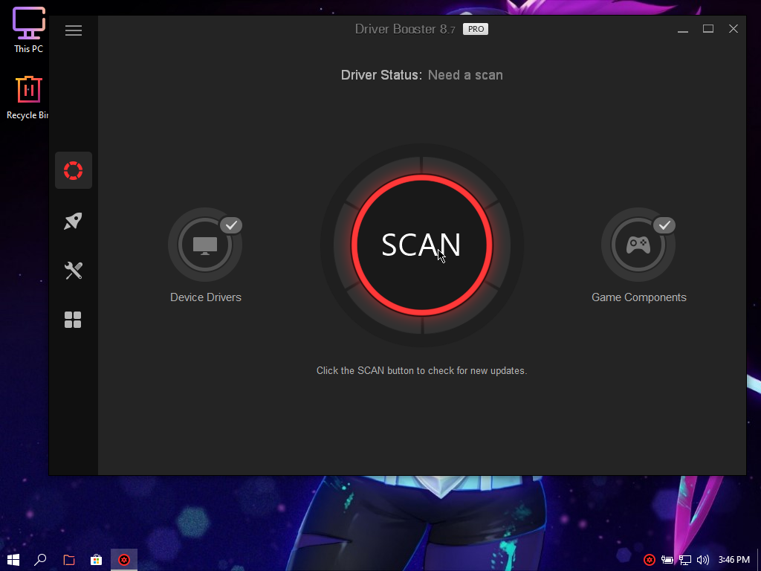This screenshot has width=761, height=571.
Task: Open File Explorer from the taskbar
Action: 69,560
